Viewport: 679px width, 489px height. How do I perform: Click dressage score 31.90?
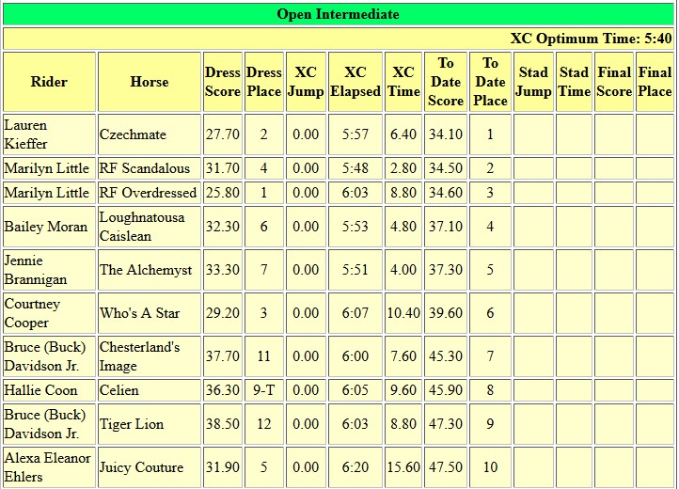(x=223, y=467)
